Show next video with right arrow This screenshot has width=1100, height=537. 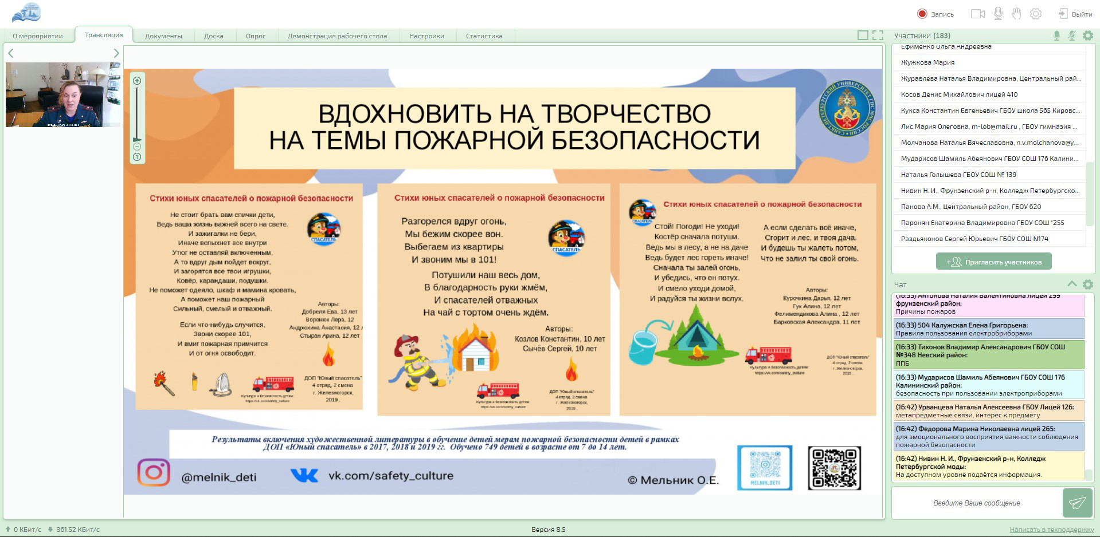(x=116, y=53)
